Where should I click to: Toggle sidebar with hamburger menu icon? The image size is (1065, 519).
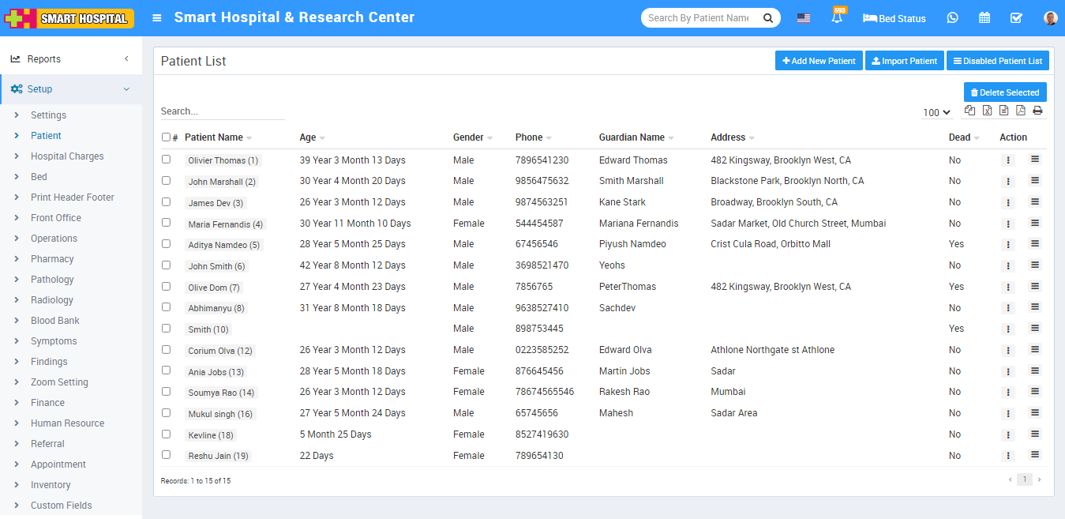(157, 18)
